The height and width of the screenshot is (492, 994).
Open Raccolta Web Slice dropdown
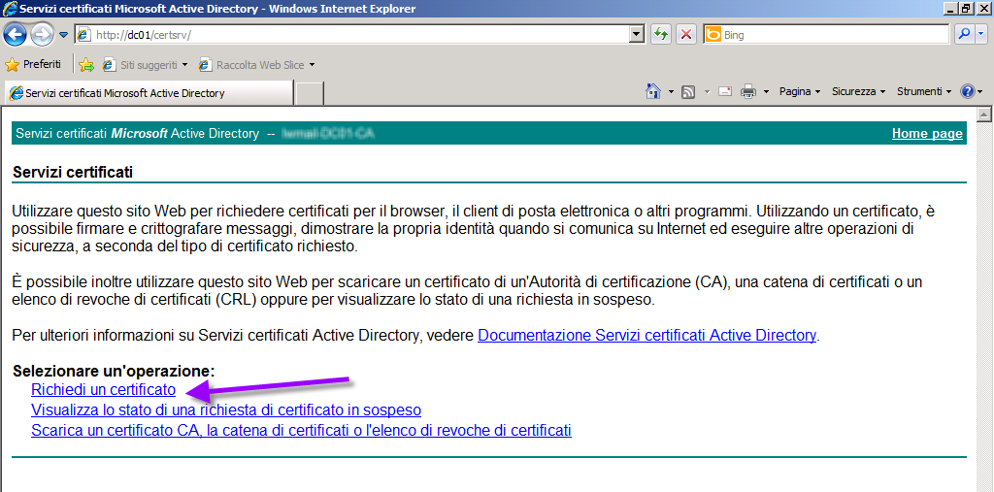click(x=256, y=65)
